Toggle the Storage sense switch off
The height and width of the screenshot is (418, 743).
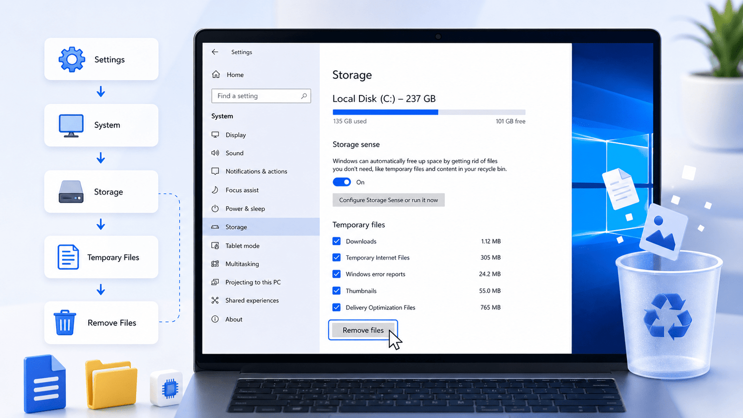coord(342,182)
